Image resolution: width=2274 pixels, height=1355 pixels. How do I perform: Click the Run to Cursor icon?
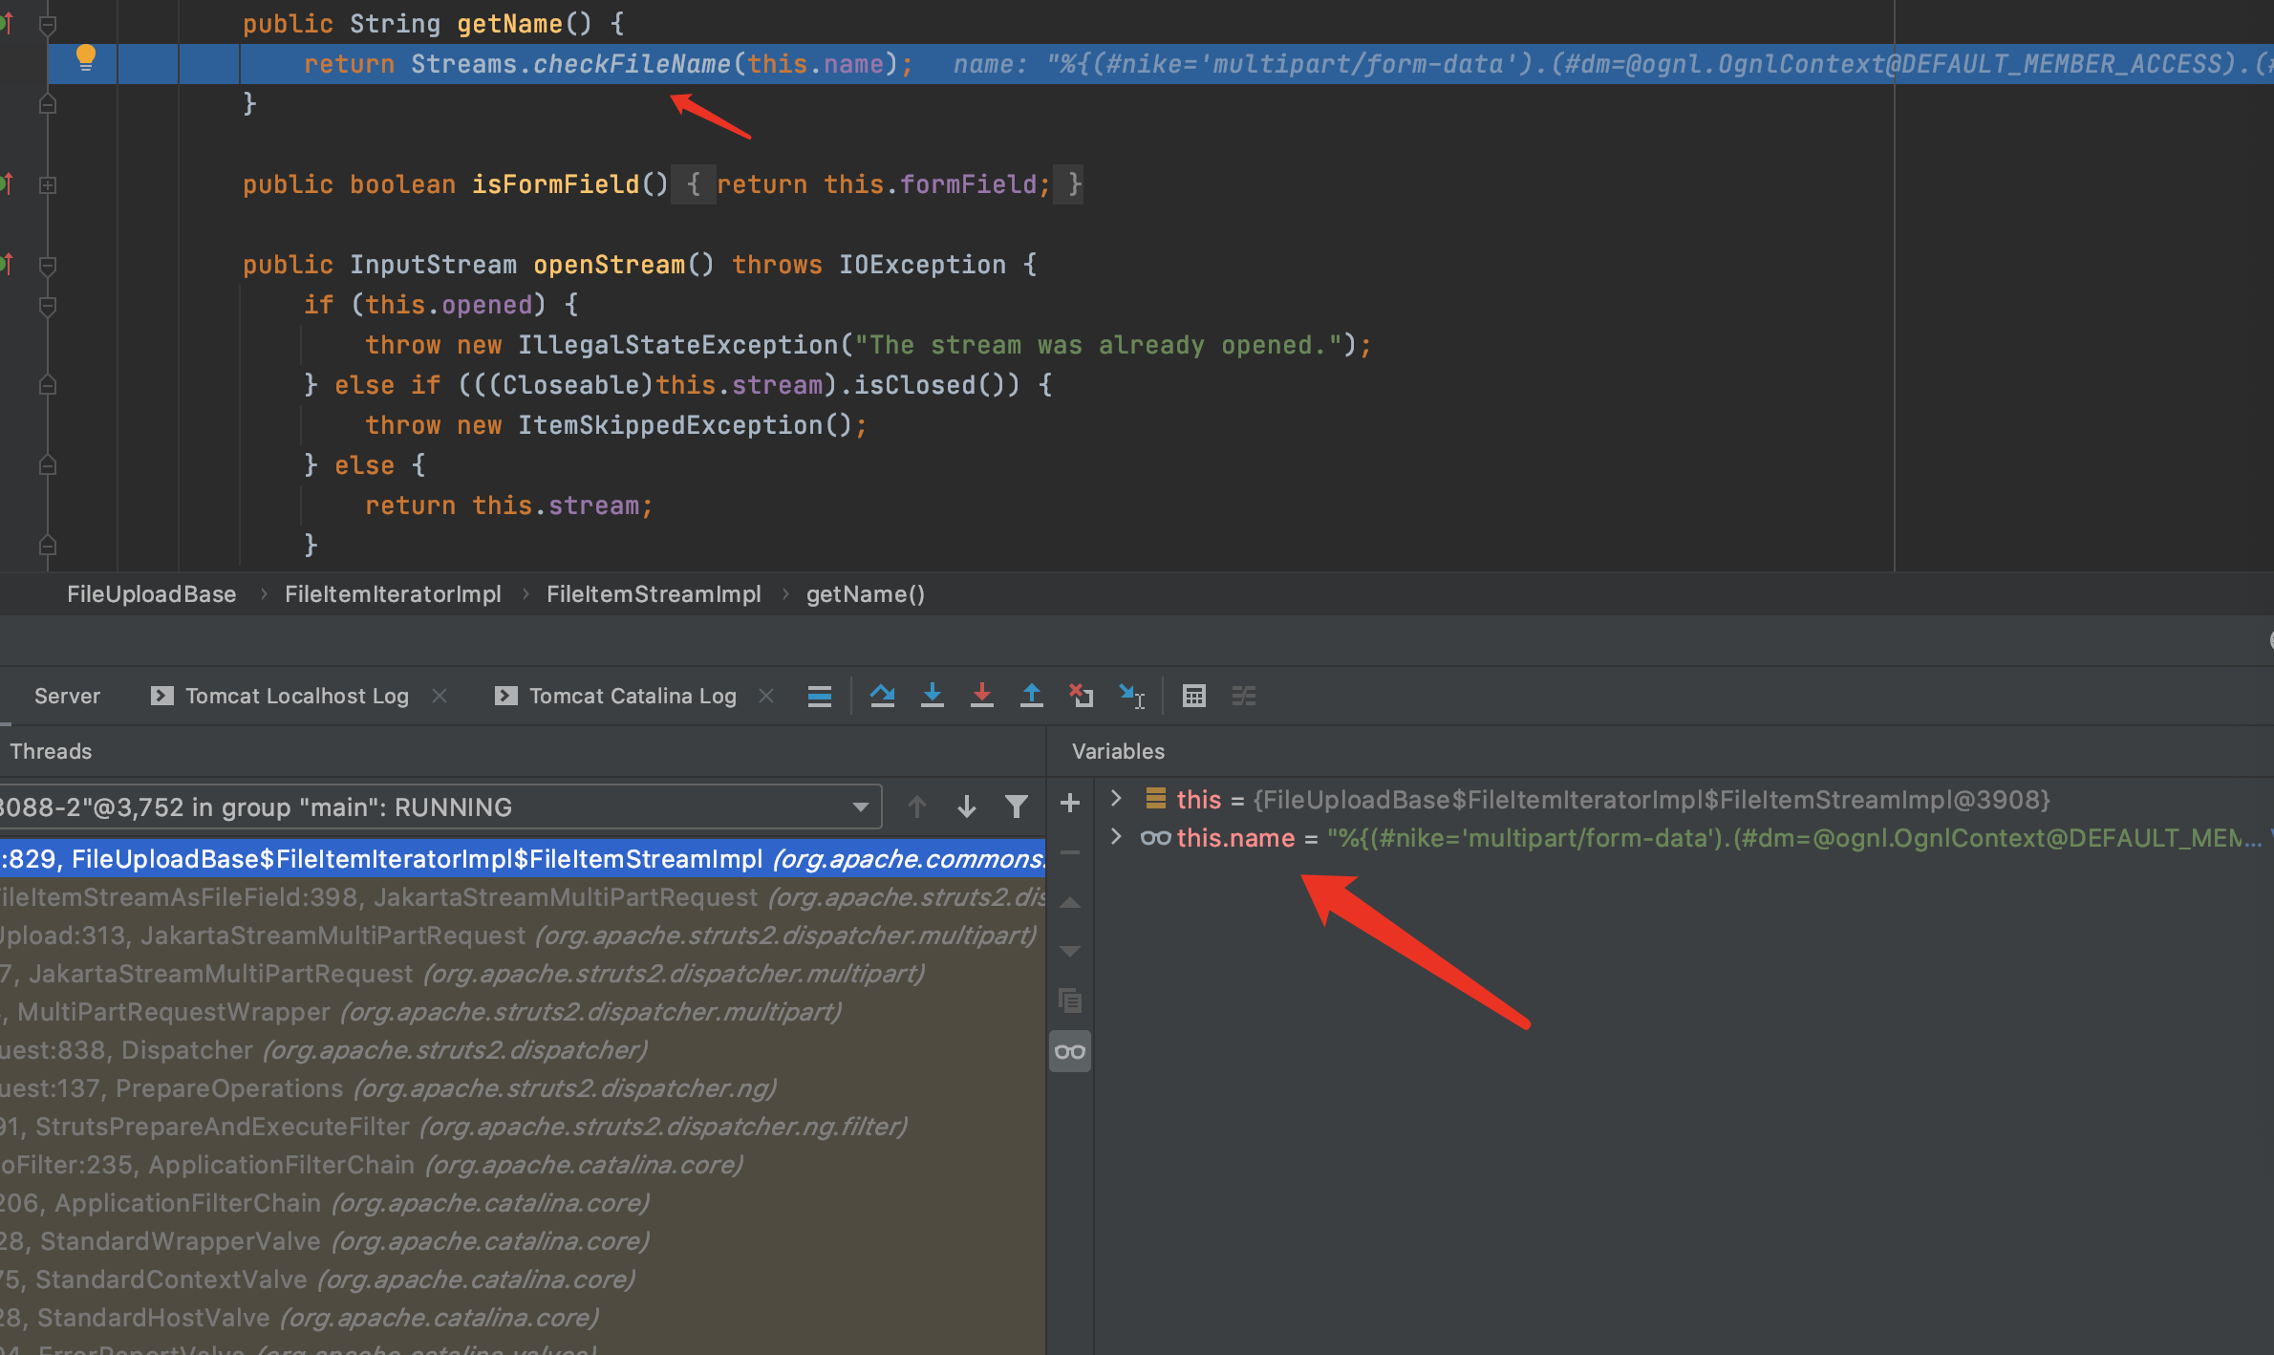coord(1132,697)
